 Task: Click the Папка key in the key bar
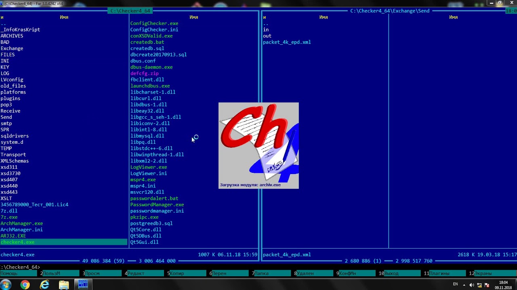click(273, 273)
